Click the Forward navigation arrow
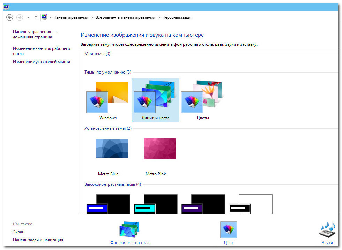 point(20,17)
